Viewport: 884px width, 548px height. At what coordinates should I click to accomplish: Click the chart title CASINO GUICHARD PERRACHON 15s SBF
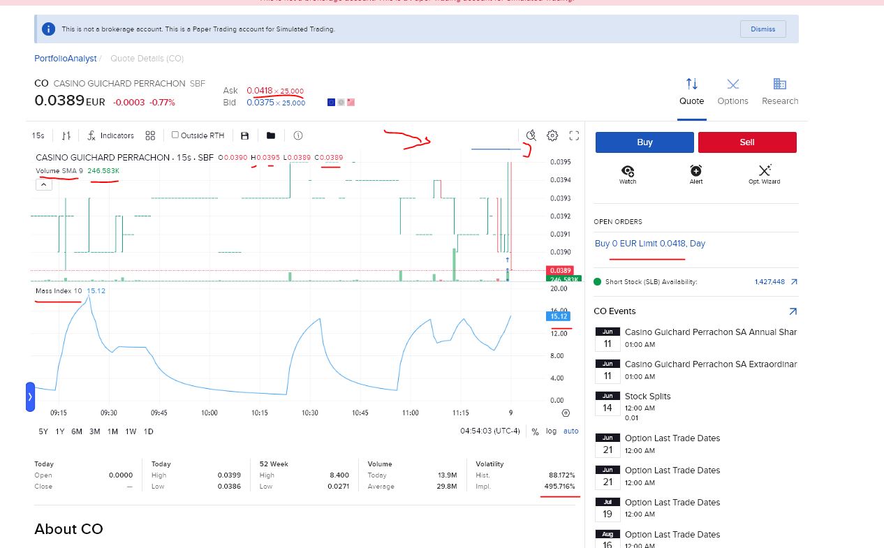pos(124,158)
